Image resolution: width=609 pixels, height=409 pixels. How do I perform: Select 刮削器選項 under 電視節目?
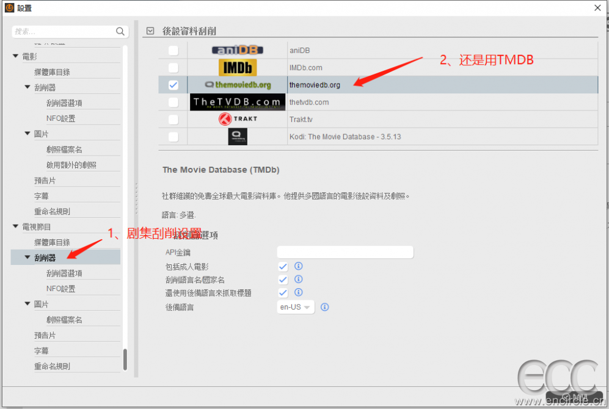point(64,273)
